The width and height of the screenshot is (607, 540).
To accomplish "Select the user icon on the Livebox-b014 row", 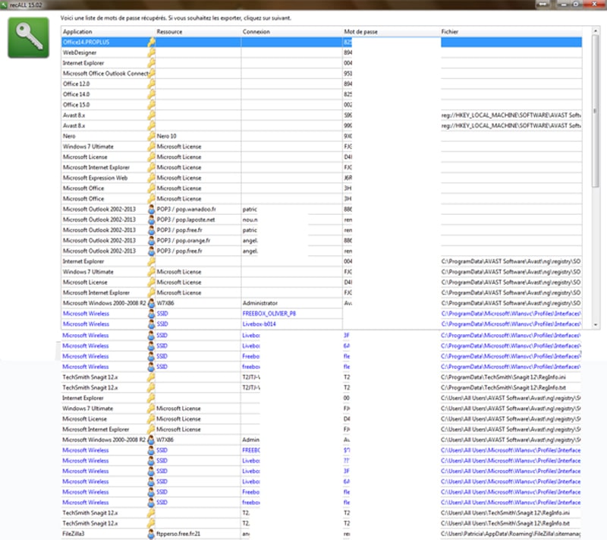I will [151, 324].
